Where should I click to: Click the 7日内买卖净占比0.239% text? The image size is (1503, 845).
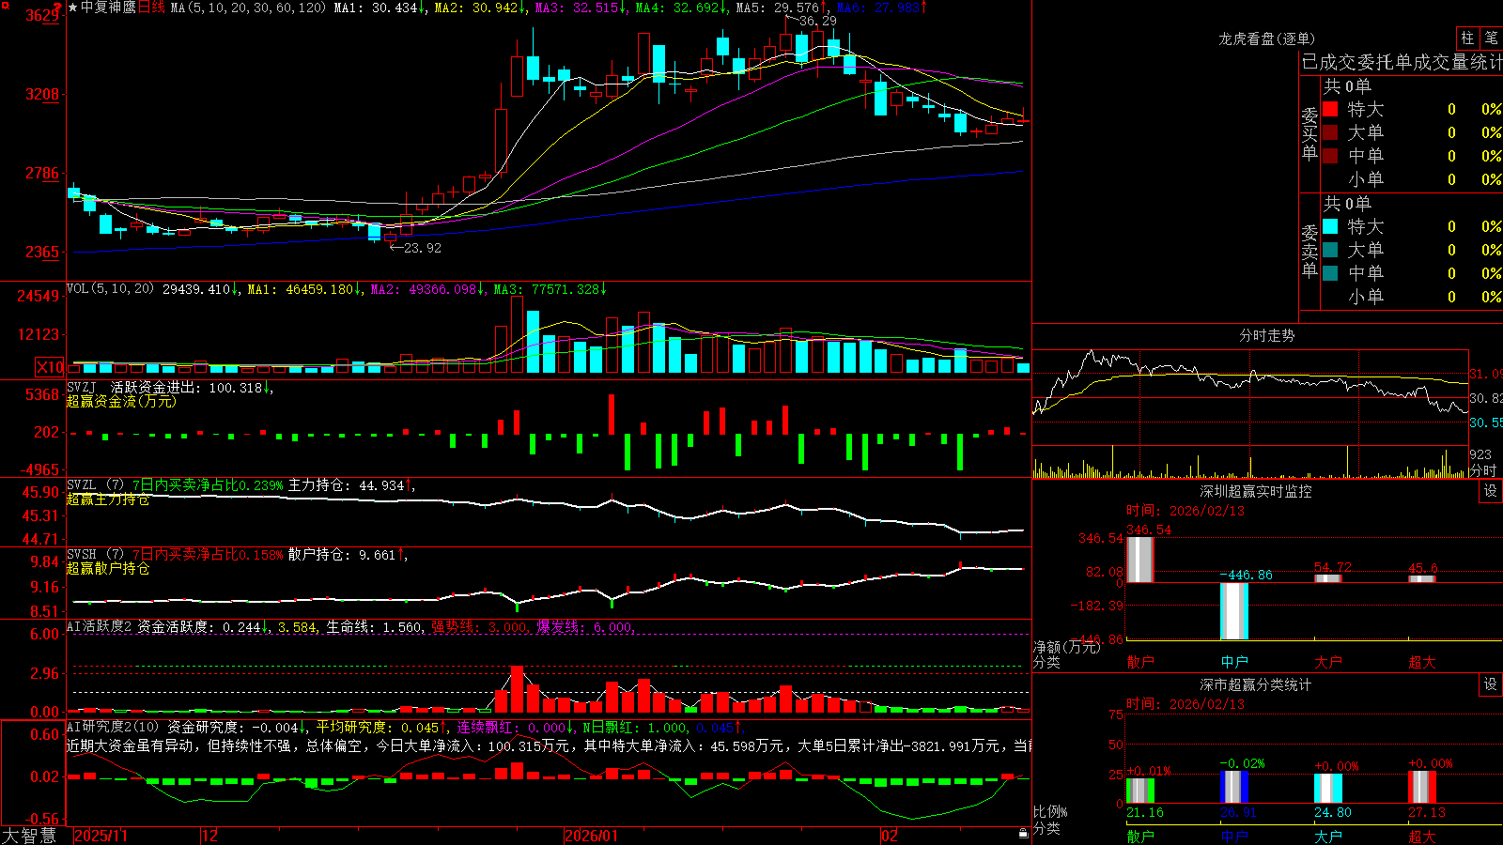click(x=207, y=485)
